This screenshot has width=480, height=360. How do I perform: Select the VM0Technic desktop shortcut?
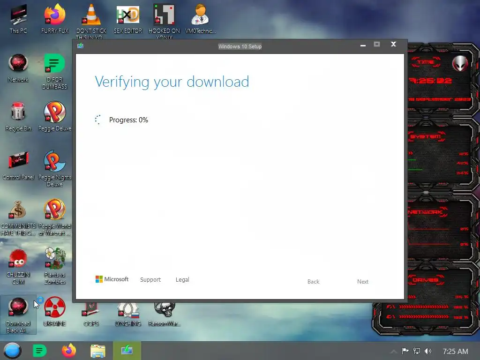pos(201,18)
